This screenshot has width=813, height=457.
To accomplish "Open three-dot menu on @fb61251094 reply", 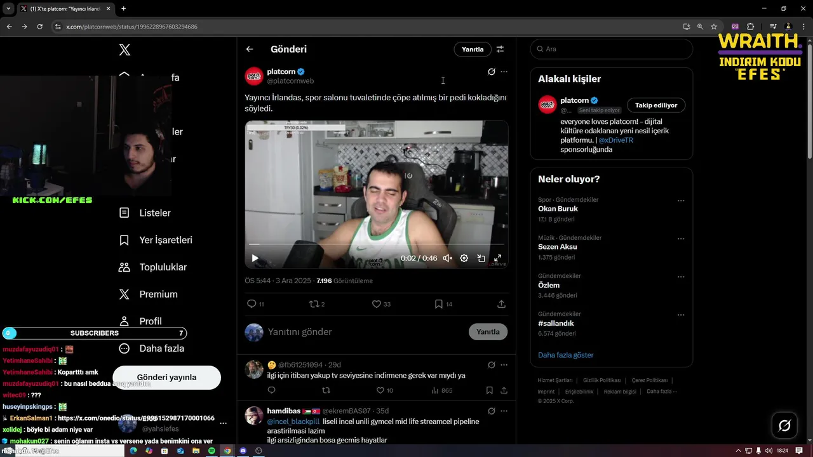I will pyautogui.click(x=504, y=365).
